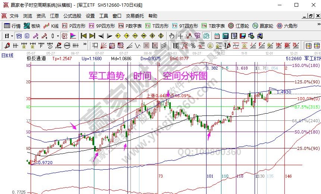Open the 公式选股 menu
Image resolution: width=321 pixels, height=194 pixels.
(72, 16)
